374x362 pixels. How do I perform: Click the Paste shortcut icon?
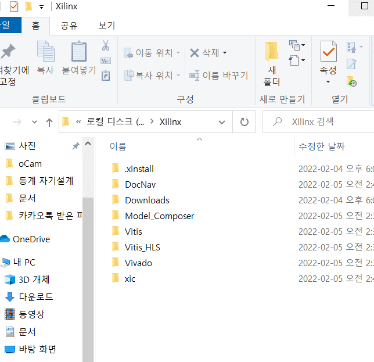tap(106, 76)
